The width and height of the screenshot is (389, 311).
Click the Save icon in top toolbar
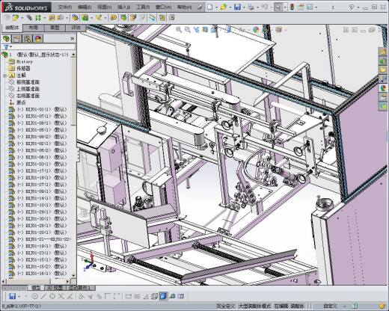237,7
